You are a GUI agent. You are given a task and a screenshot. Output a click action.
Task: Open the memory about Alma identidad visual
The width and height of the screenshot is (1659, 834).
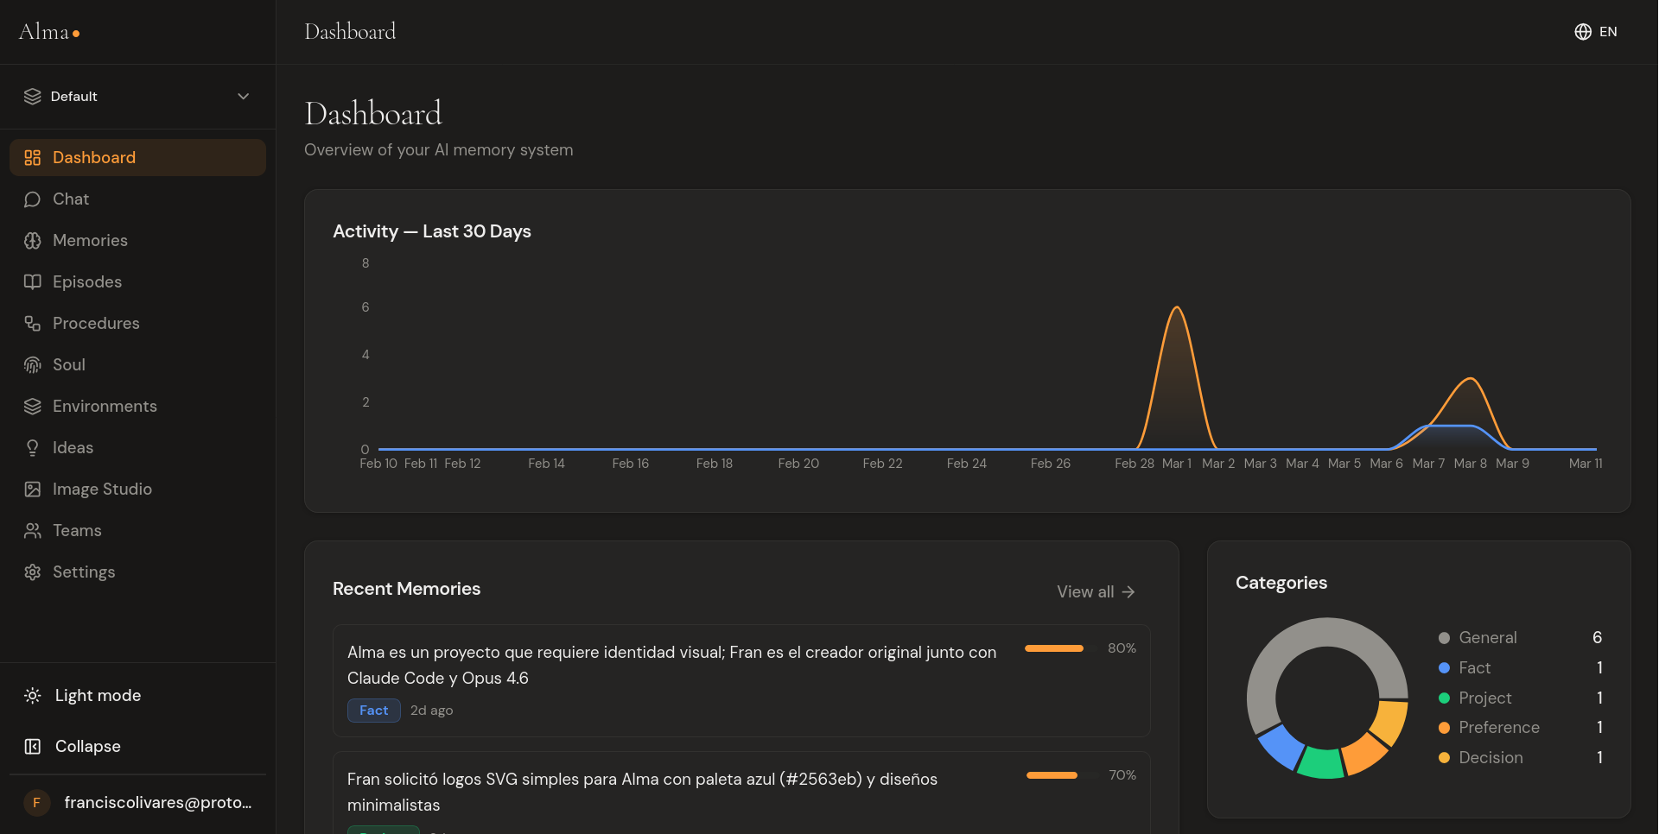(741, 680)
